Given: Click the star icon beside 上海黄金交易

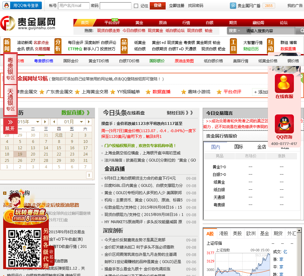Looking at the screenshot, I should (x=77, y=92).
